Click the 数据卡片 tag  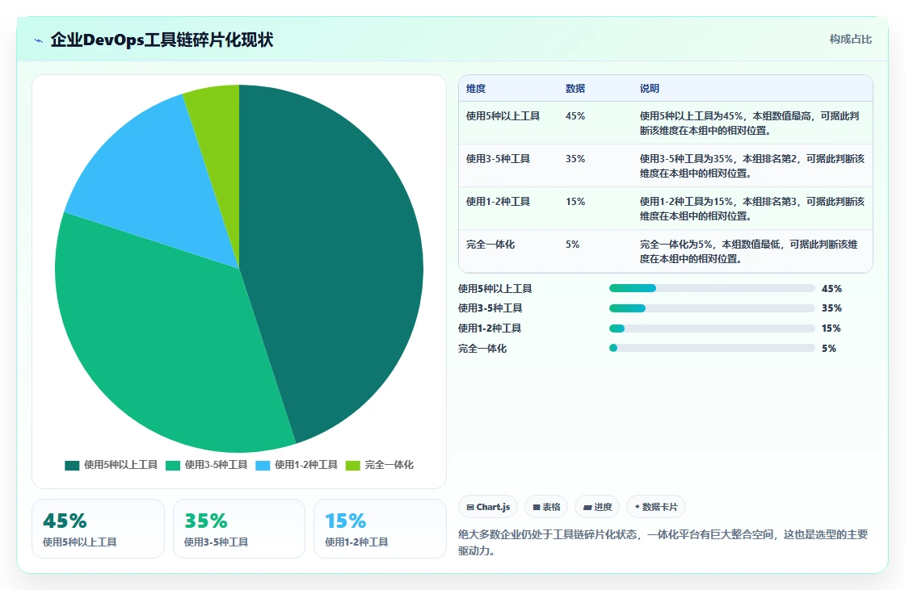pyautogui.click(x=655, y=507)
